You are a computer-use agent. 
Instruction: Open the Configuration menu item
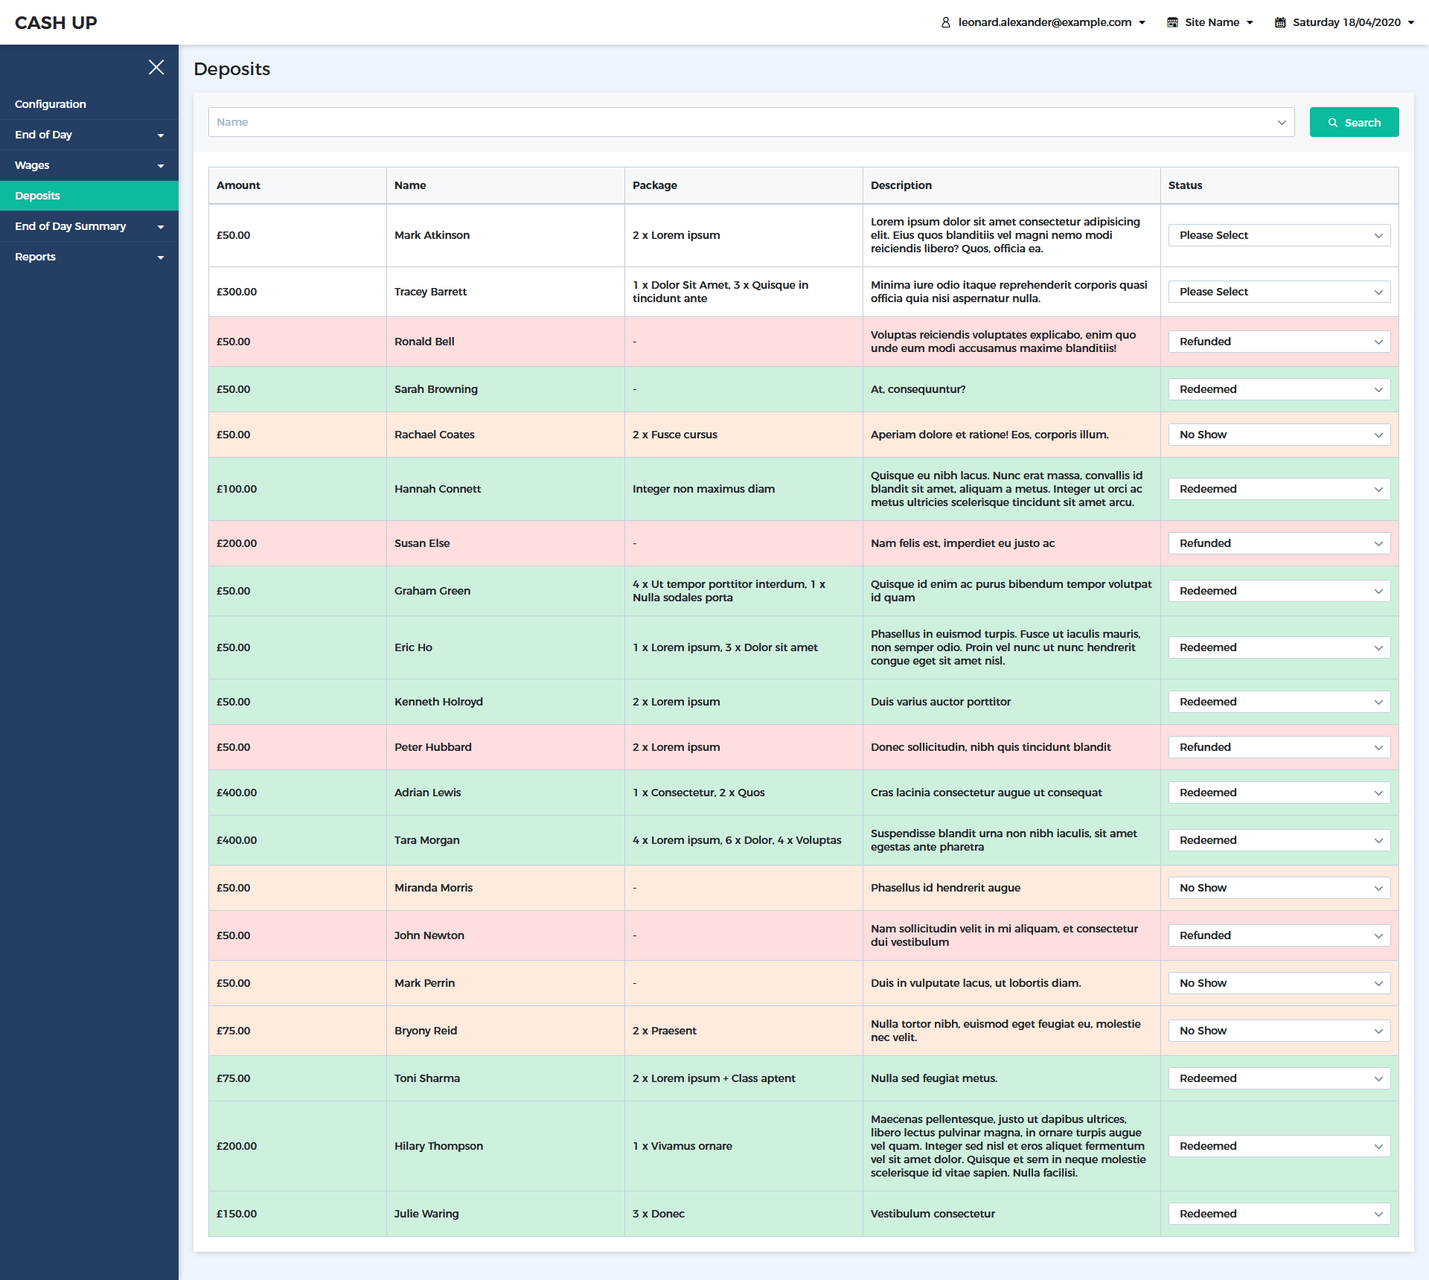pyautogui.click(x=51, y=104)
